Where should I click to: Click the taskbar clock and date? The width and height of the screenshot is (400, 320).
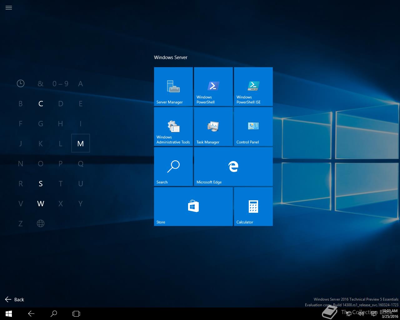click(x=390, y=314)
